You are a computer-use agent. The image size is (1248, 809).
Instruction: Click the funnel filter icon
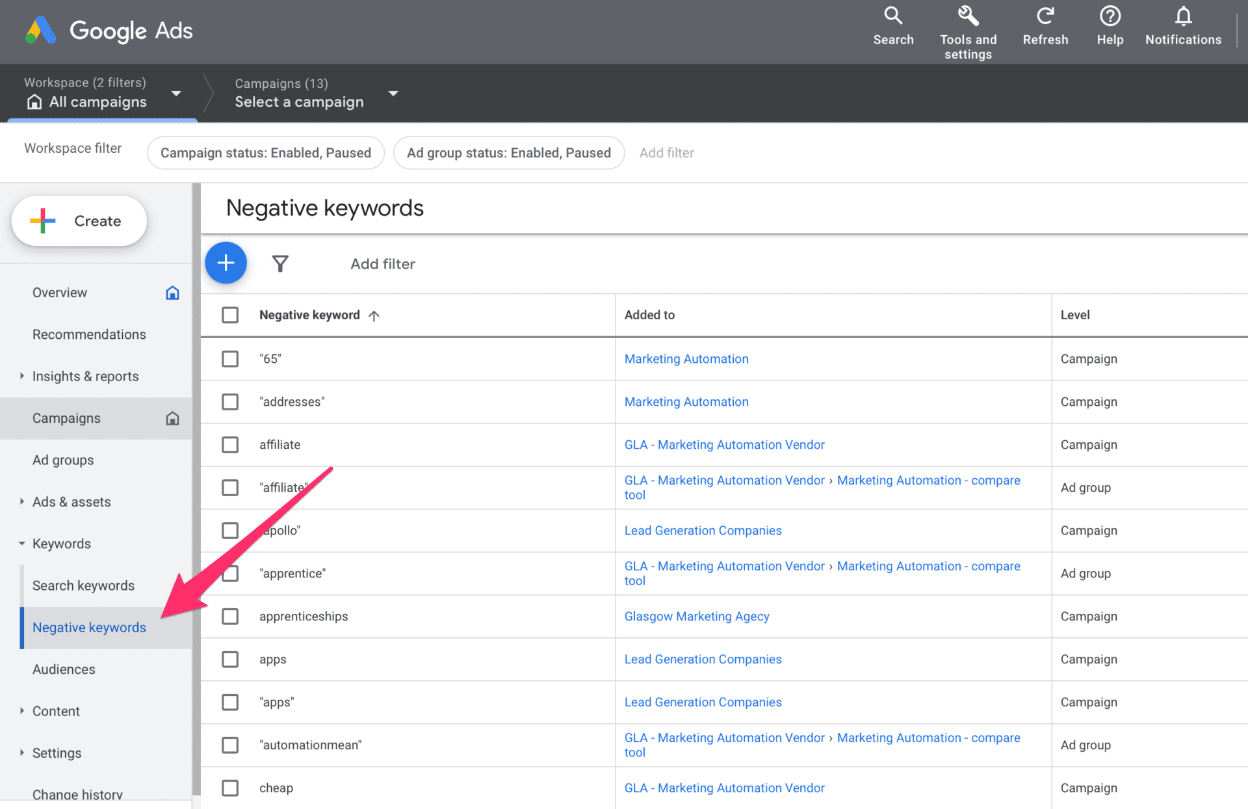point(280,263)
